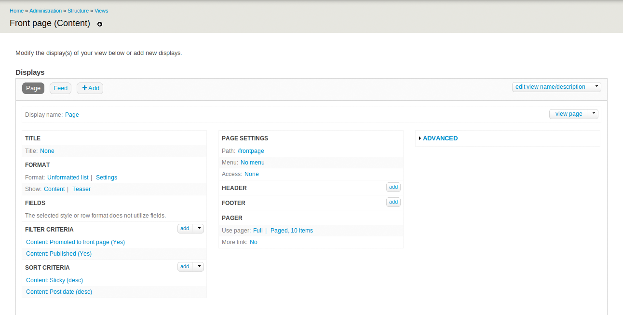Select the Page display tab
This screenshot has width=623, height=315.
(x=33, y=88)
